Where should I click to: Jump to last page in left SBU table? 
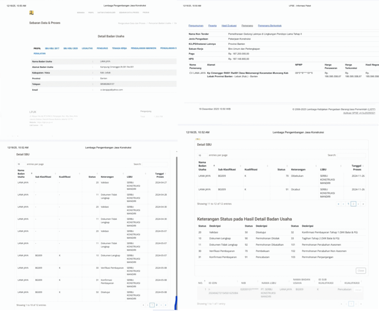coord(165,305)
